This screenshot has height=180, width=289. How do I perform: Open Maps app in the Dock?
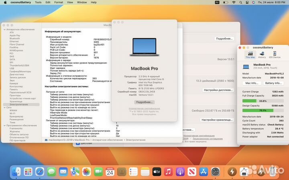pos(75,172)
